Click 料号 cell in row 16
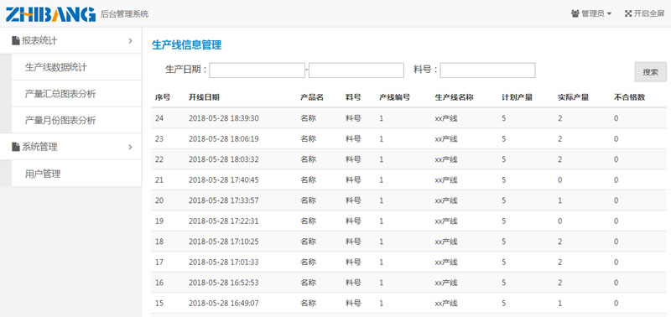This screenshot has height=317, width=671. [353, 283]
